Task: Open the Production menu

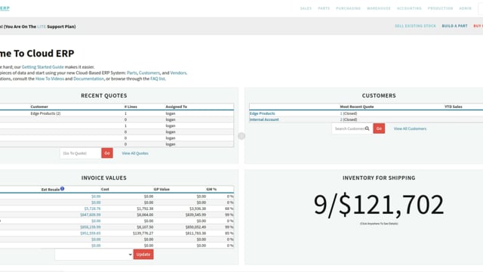Action: tap(440, 8)
